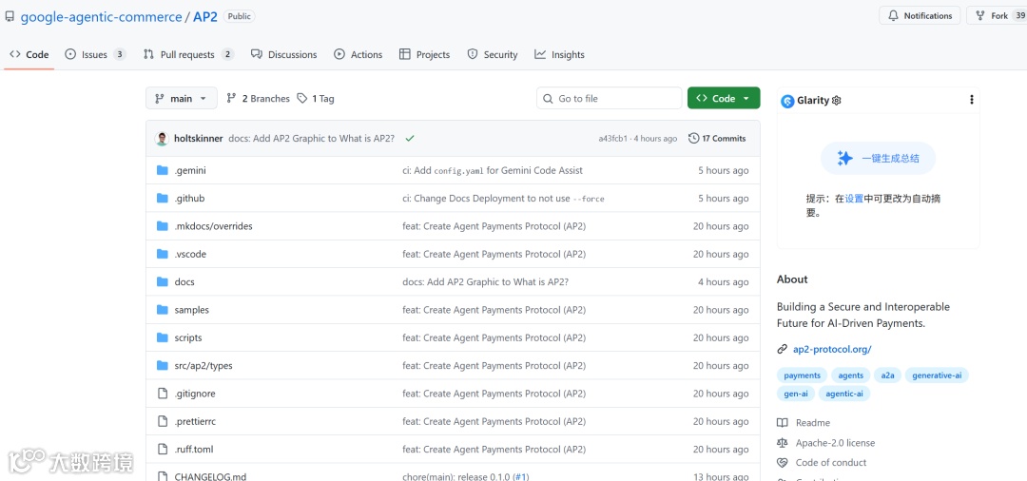The height and width of the screenshot is (481, 1027).
Task: Click commit hash a43fcb1
Action: (612, 138)
